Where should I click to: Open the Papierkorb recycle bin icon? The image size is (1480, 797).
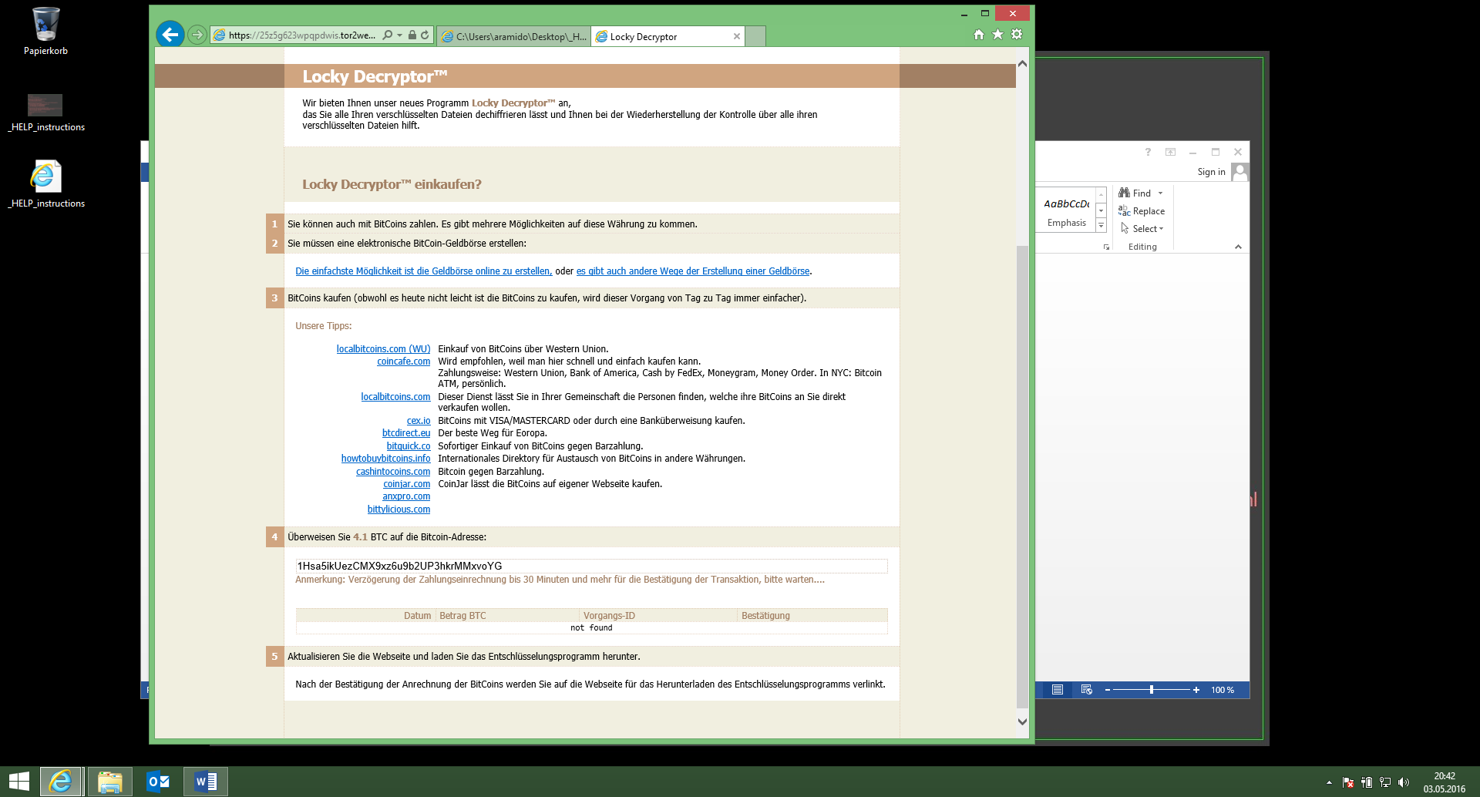(x=45, y=32)
